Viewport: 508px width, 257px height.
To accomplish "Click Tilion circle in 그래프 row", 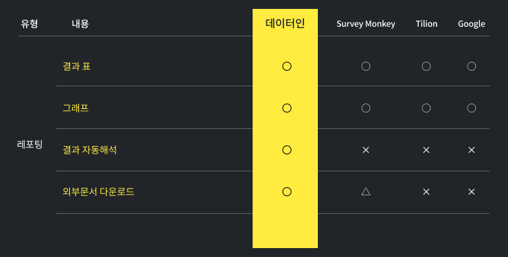I will tap(426, 108).
